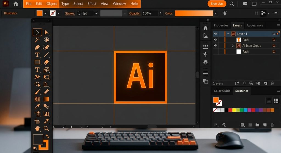The height and width of the screenshot is (153, 281).
Task: Switch swatches to thumbnail grid view
Action: (276, 101)
